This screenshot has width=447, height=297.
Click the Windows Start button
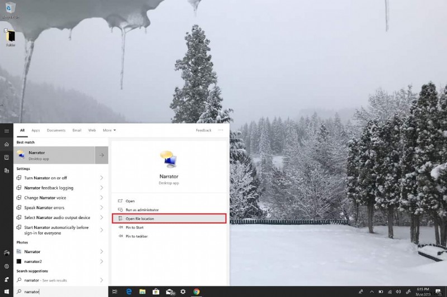tap(7, 291)
